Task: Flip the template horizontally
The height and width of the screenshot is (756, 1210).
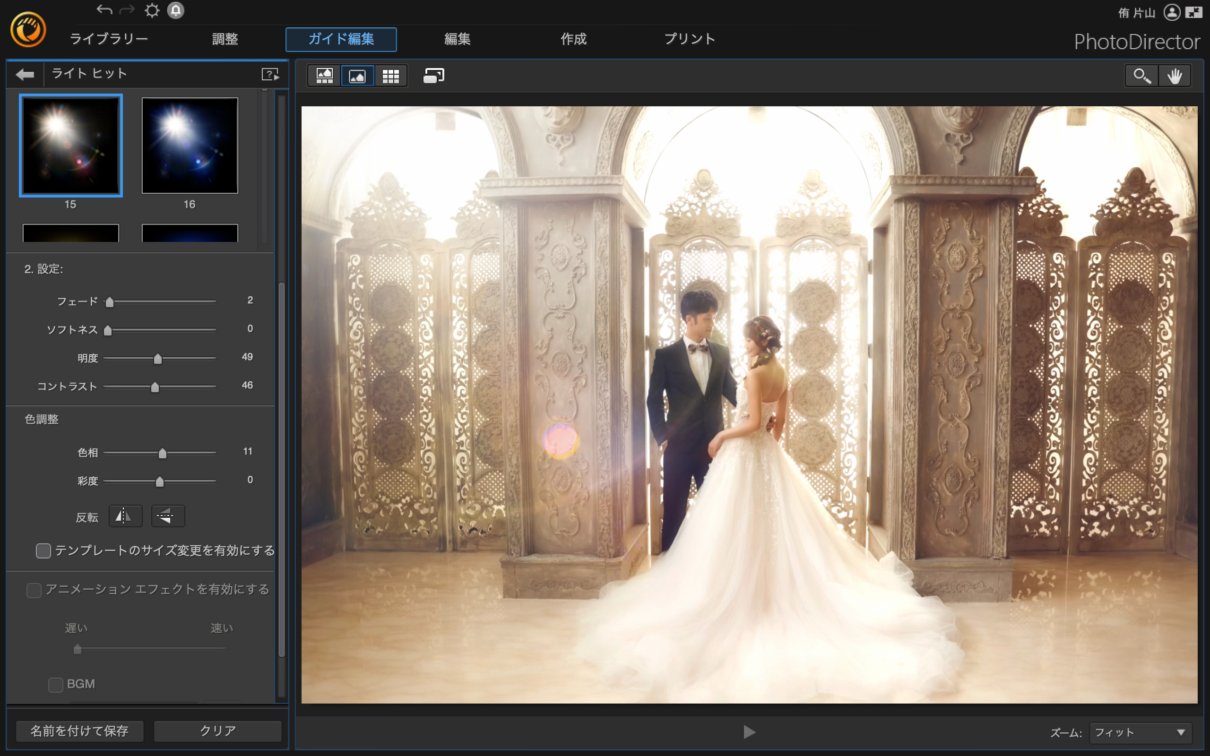Action: click(125, 516)
